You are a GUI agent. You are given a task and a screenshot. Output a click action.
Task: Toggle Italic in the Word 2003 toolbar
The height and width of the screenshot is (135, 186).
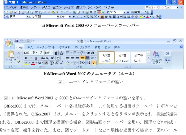pyautogui.click(x=77, y=17)
